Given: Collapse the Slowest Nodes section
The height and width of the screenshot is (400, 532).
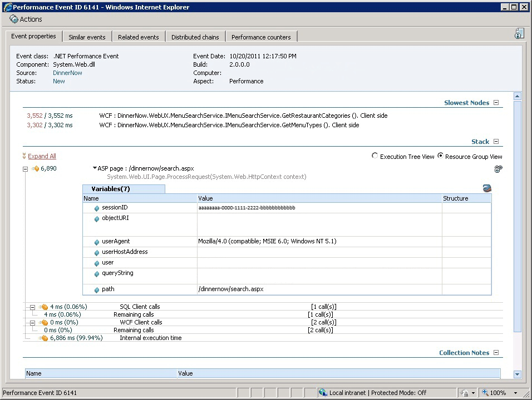Looking at the screenshot, I should (x=496, y=103).
